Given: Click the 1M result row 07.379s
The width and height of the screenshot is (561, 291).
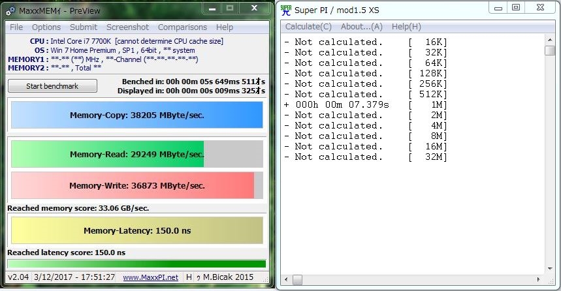Looking at the screenshot, I should tap(365, 105).
